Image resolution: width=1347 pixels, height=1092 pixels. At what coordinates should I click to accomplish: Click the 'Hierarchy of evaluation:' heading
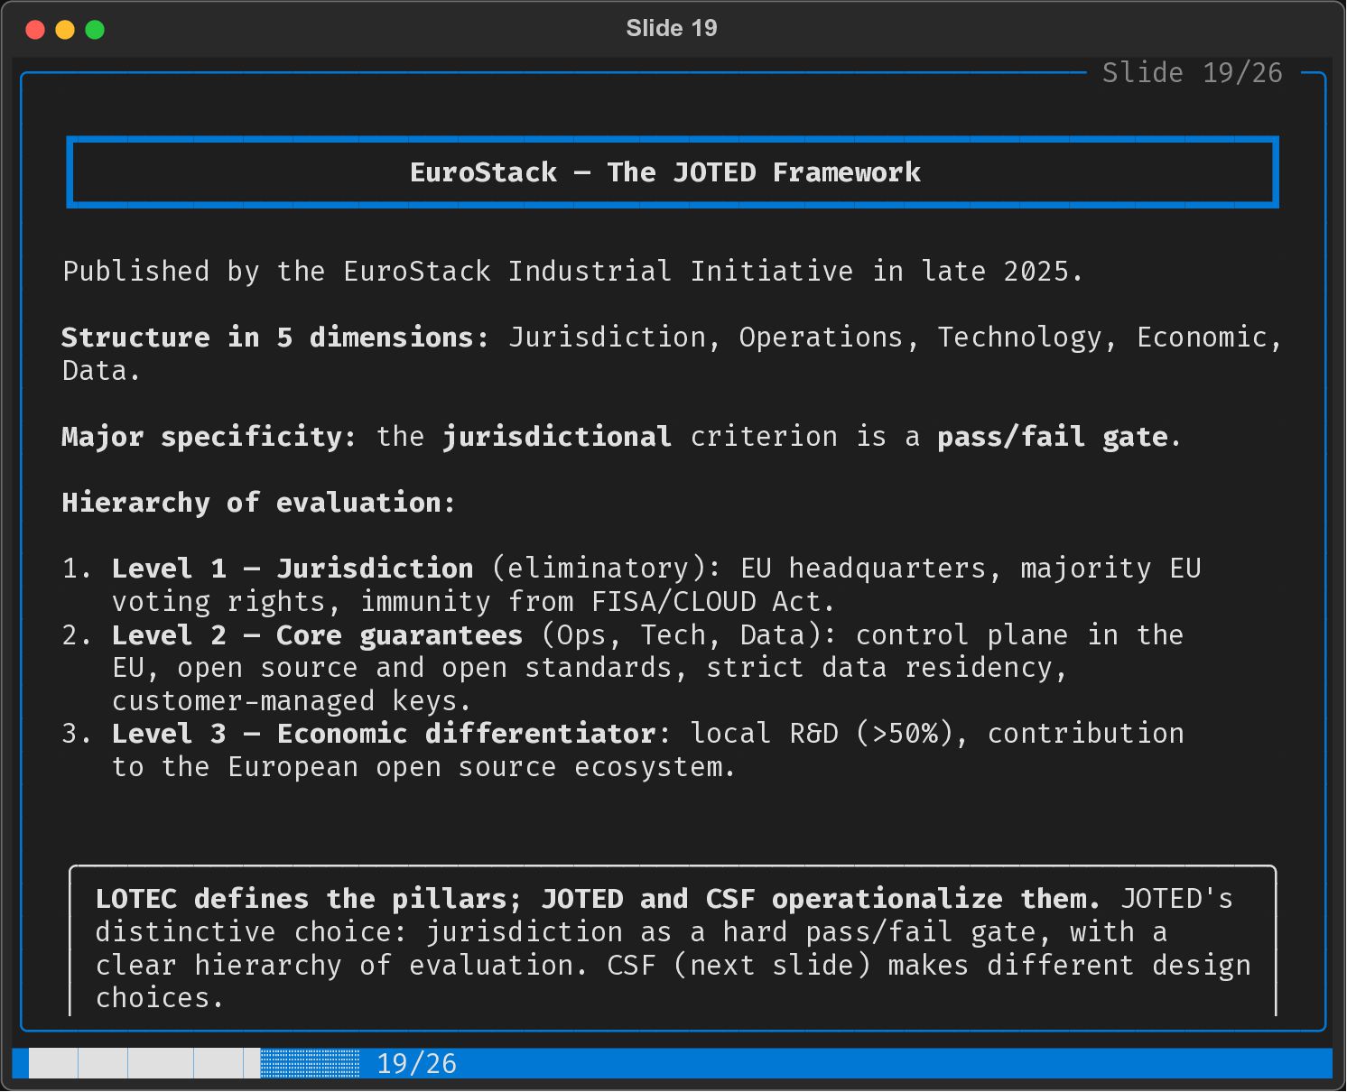click(x=258, y=503)
